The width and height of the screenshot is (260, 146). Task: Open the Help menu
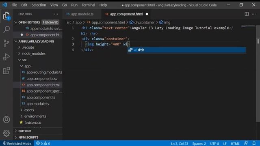click(x=103, y=5)
